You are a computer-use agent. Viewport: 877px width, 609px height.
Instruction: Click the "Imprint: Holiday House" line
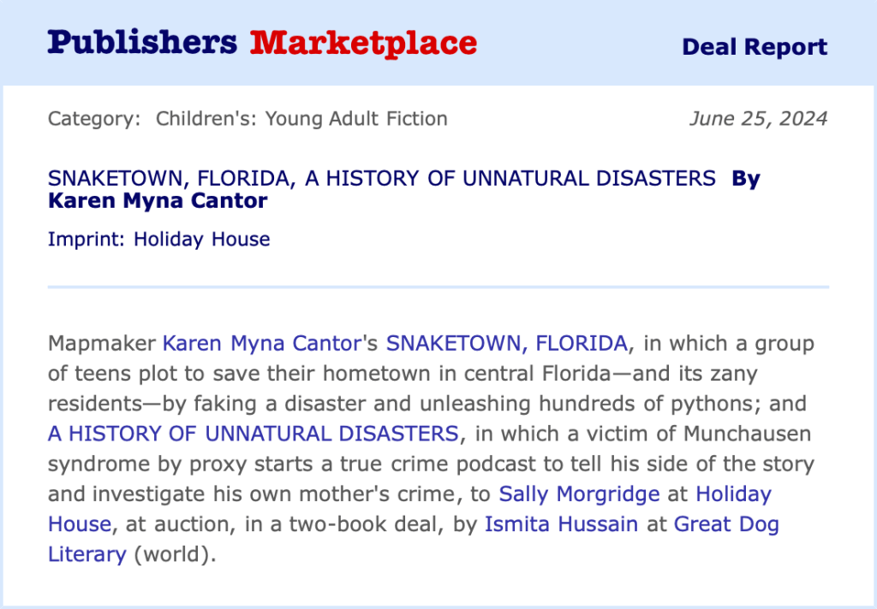(159, 239)
